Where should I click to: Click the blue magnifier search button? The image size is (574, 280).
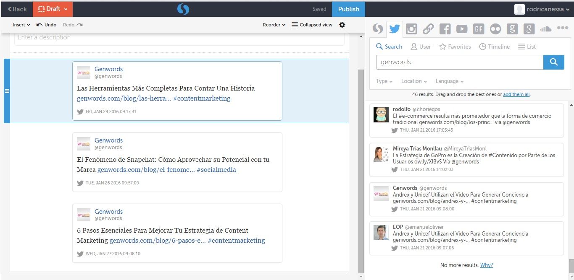[554, 62]
